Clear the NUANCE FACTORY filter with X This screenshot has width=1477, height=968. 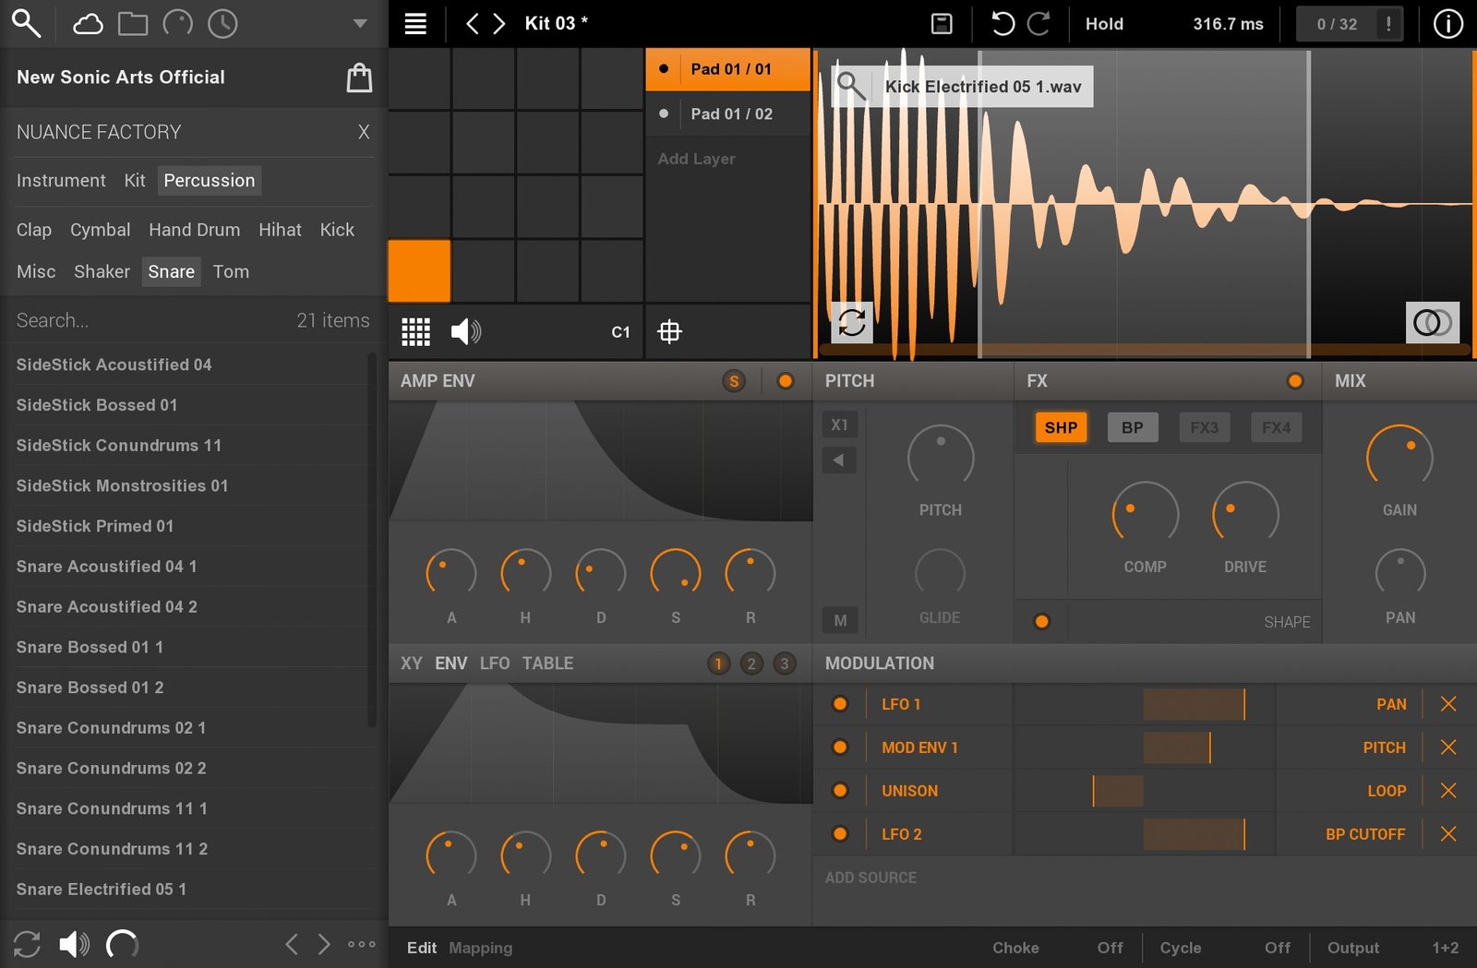point(364,132)
